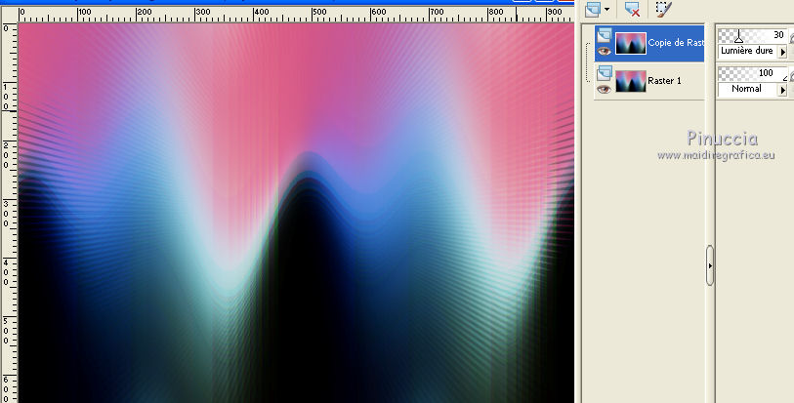Click raster layer type icon of Raster 1

pos(604,73)
